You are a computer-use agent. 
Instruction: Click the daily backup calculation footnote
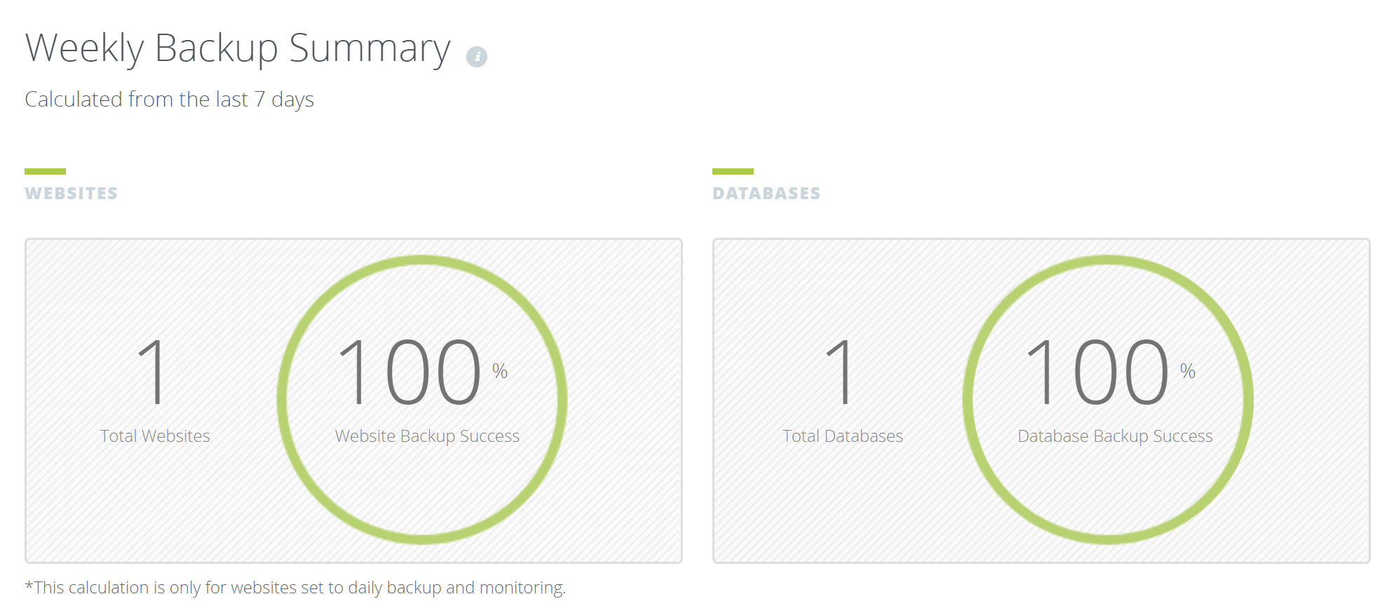pyautogui.click(x=295, y=588)
